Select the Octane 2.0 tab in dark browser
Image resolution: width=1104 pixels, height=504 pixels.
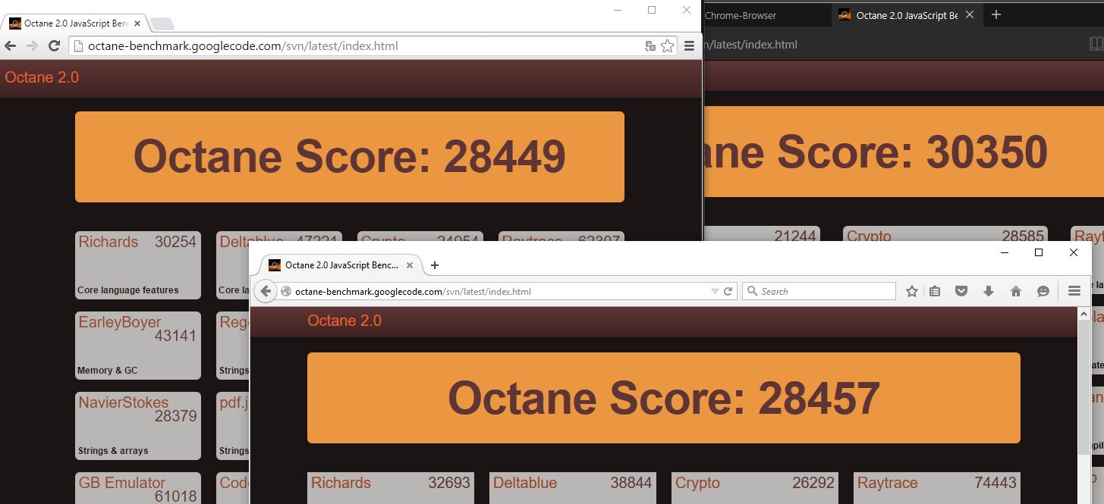[x=907, y=15]
